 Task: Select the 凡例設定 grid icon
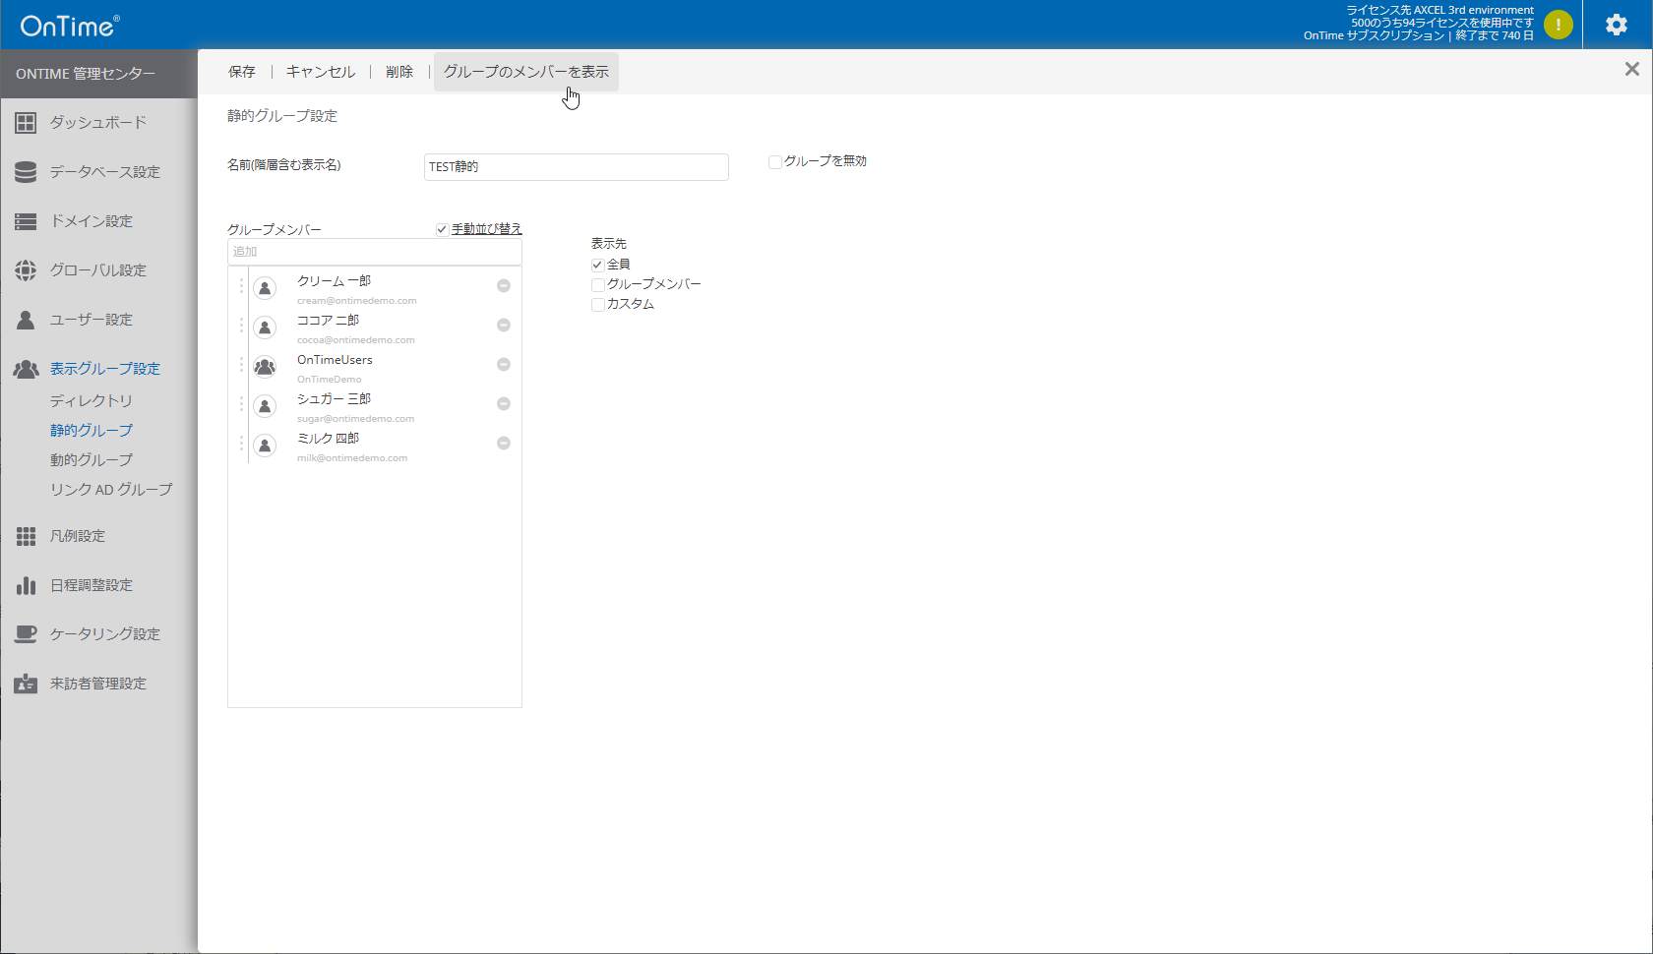tap(25, 536)
